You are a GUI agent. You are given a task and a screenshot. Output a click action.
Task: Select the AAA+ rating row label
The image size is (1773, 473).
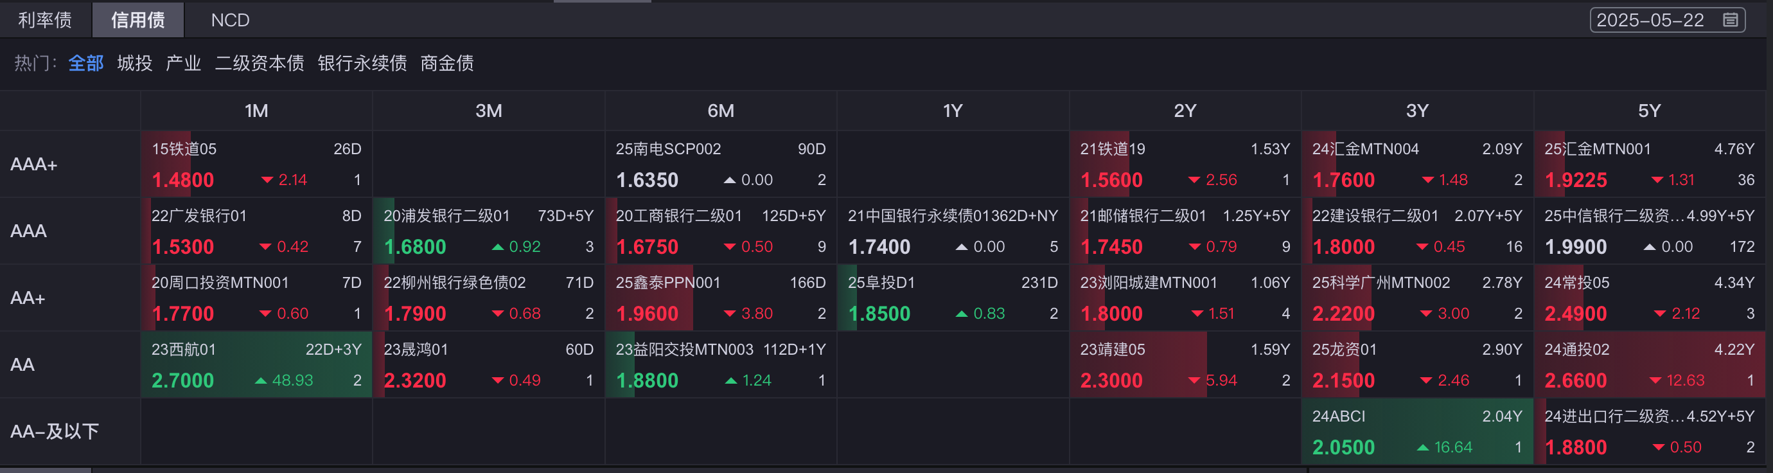point(33,165)
